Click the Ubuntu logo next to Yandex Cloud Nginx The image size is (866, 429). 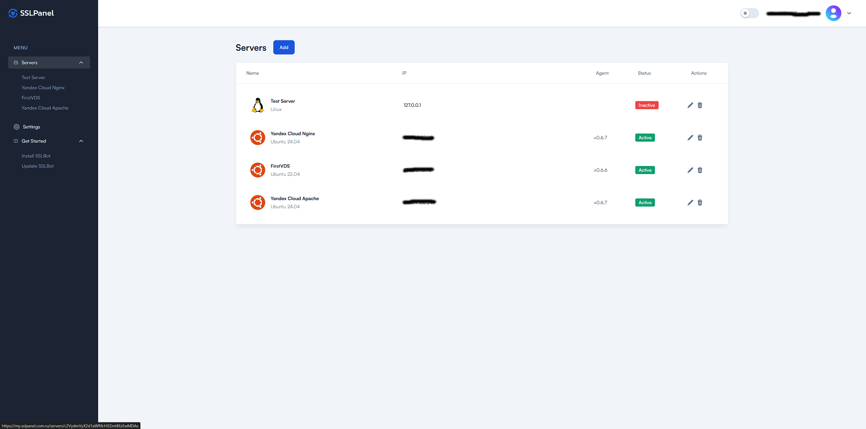pyautogui.click(x=257, y=137)
